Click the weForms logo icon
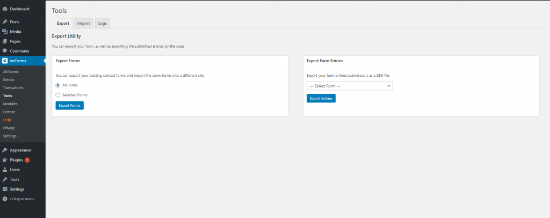 [x=5, y=61]
